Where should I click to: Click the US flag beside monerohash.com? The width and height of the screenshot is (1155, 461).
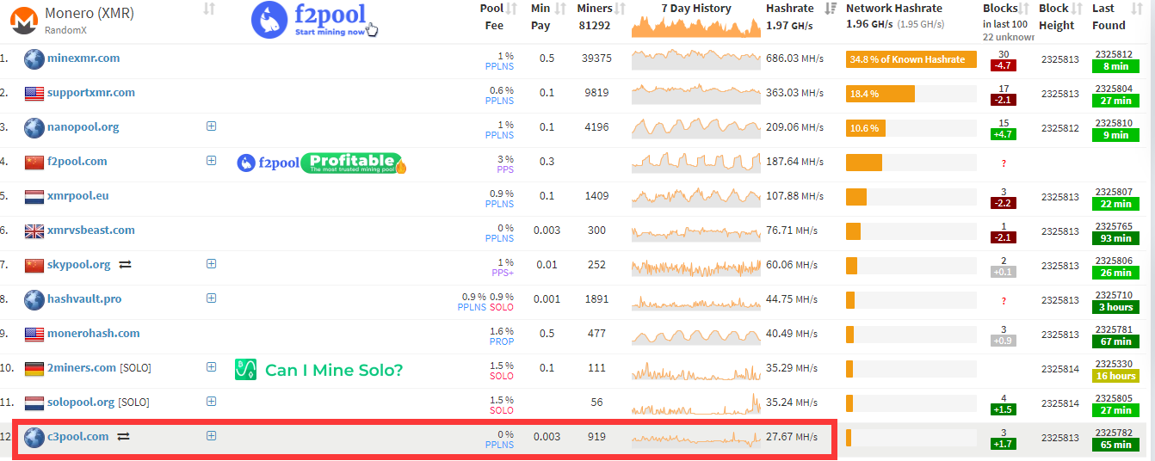pyautogui.click(x=34, y=335)
